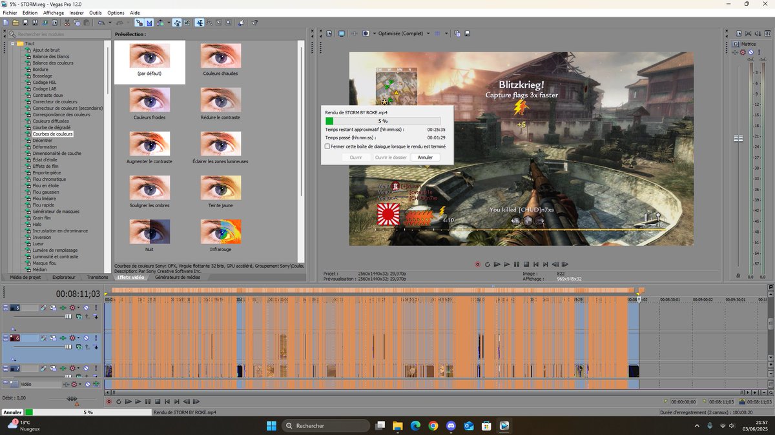Image resolution: width=775 pixels, height=435 pixels.
Task: Open track 5 Track Motion icon
Action: click(53, 307)
